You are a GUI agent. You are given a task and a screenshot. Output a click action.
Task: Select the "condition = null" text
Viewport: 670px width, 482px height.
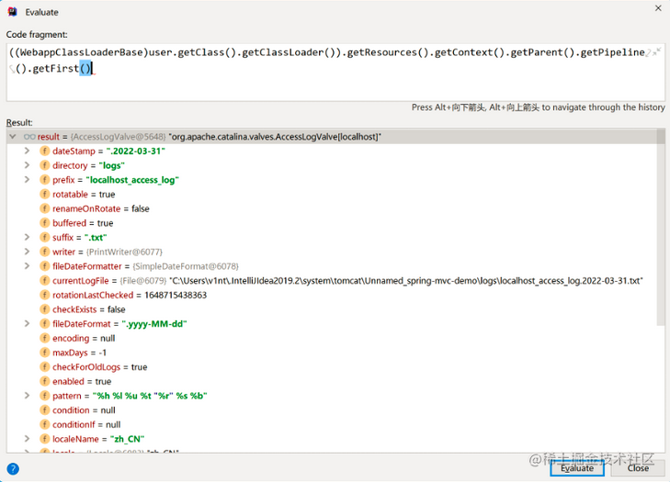pyautogui.click(x=85, y=409)
